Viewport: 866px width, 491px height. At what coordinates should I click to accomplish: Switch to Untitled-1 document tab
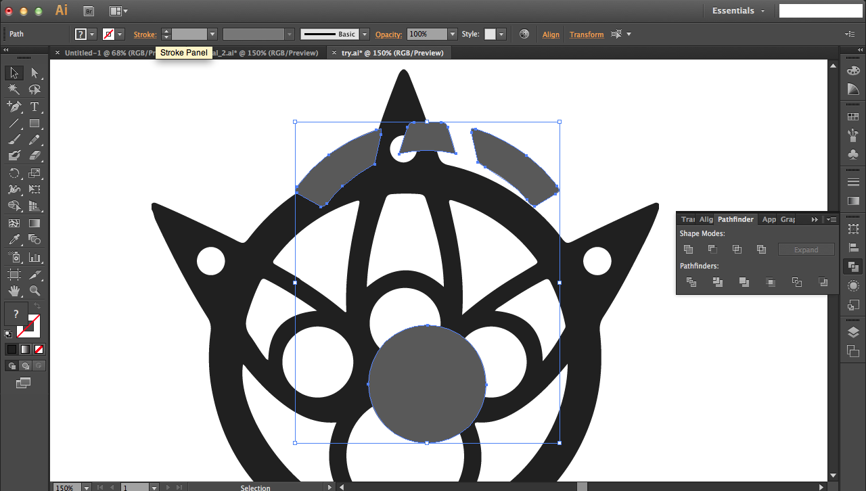107,53
